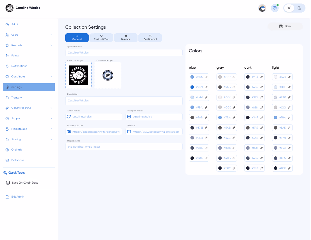The width and height of the screenshot is (311, 240).
Task: Click the Catalina Whales logo in header
Action: pyautogui.click(x=9, y=8)
